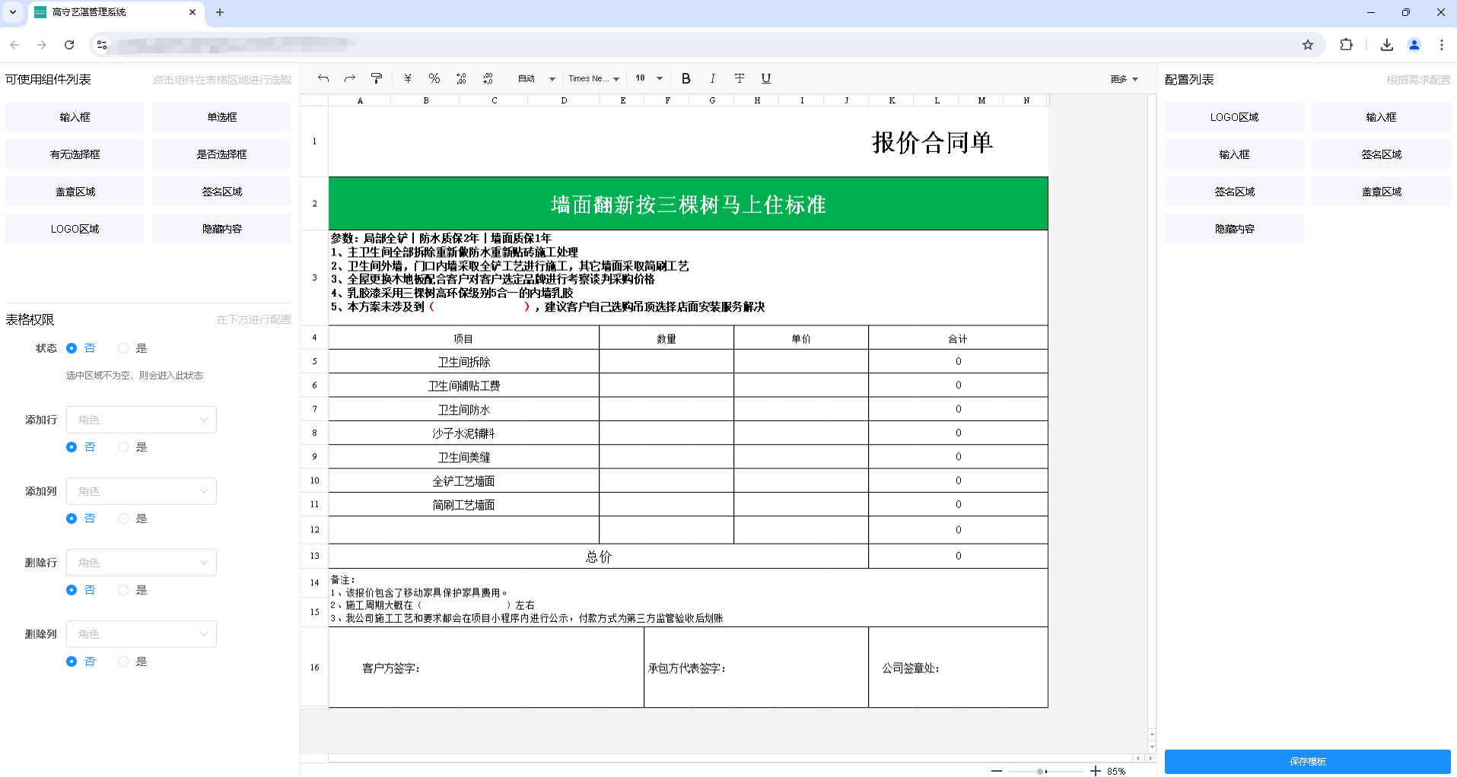
Task: Open site information icon in address bar
Action: [102, 45]
